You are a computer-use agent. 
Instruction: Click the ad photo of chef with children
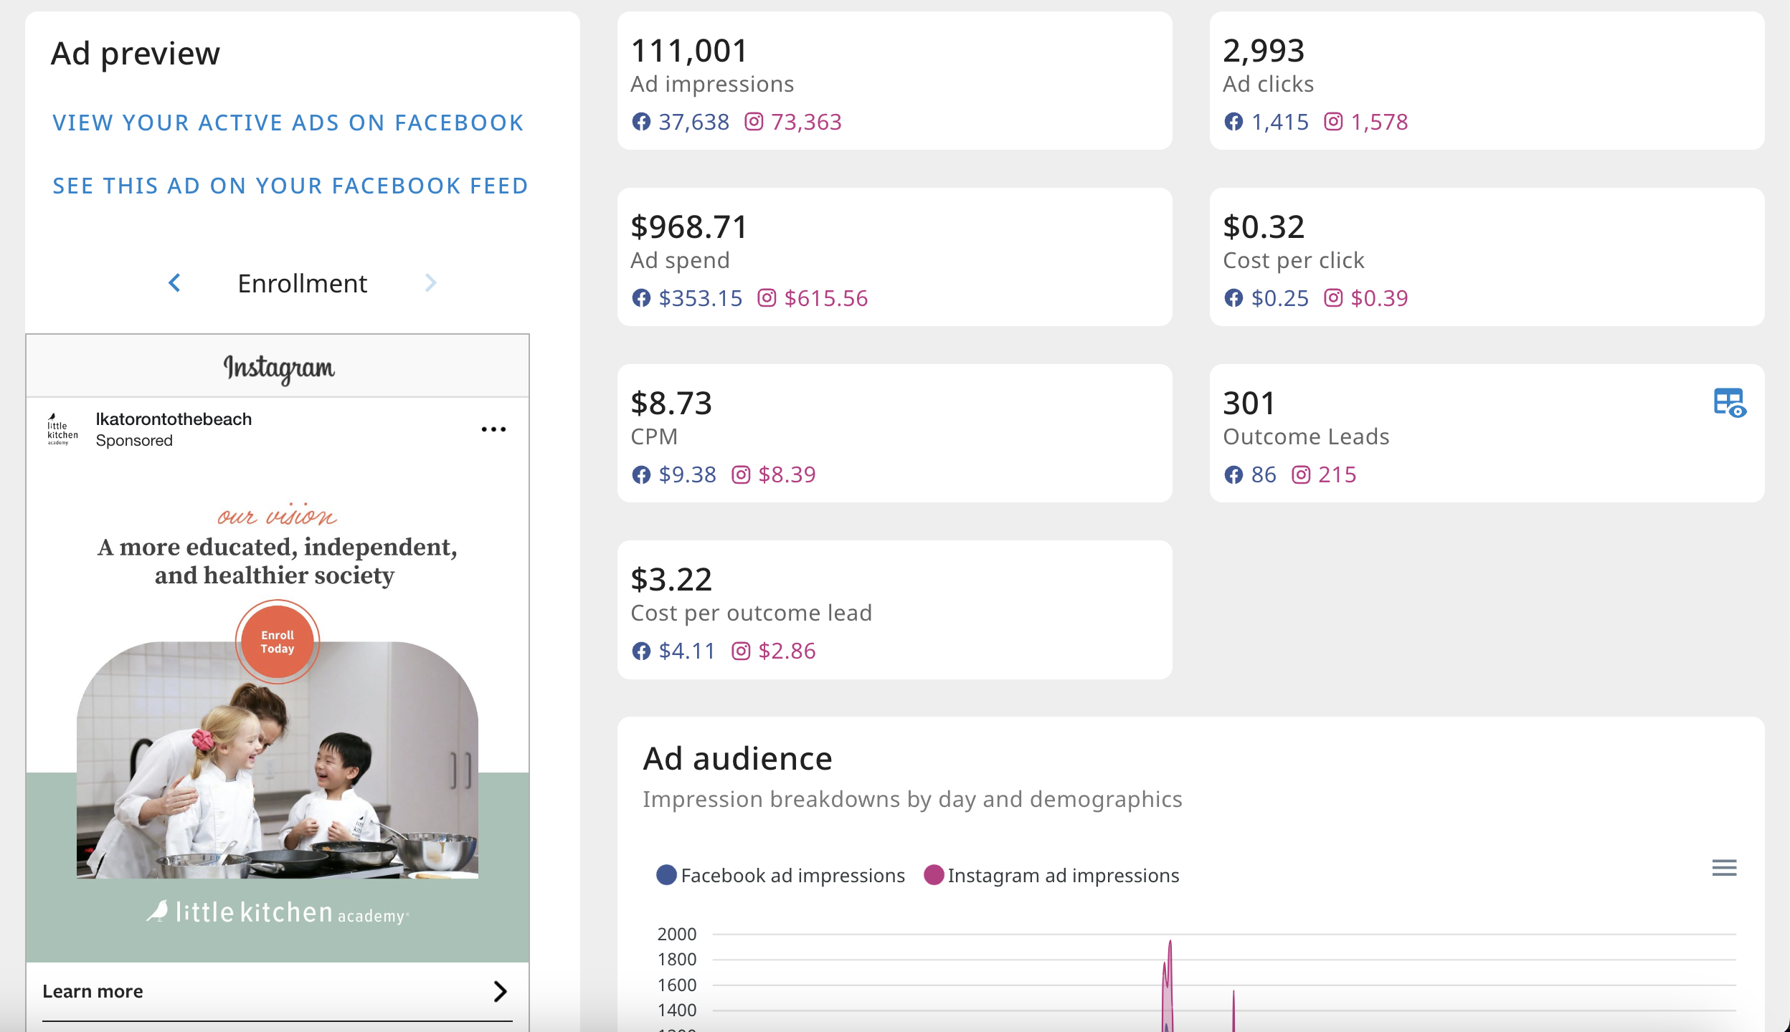tap(278, 760)
